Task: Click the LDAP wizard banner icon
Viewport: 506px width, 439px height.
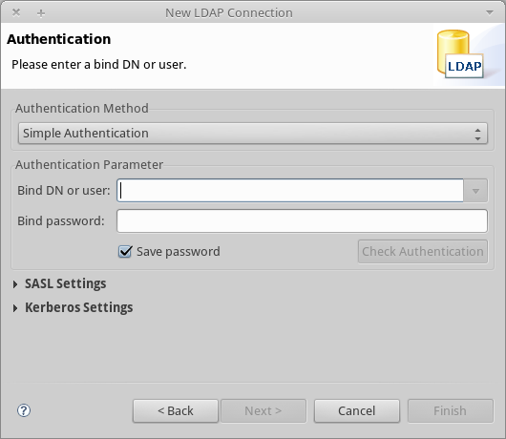Action: click(460, 54)
